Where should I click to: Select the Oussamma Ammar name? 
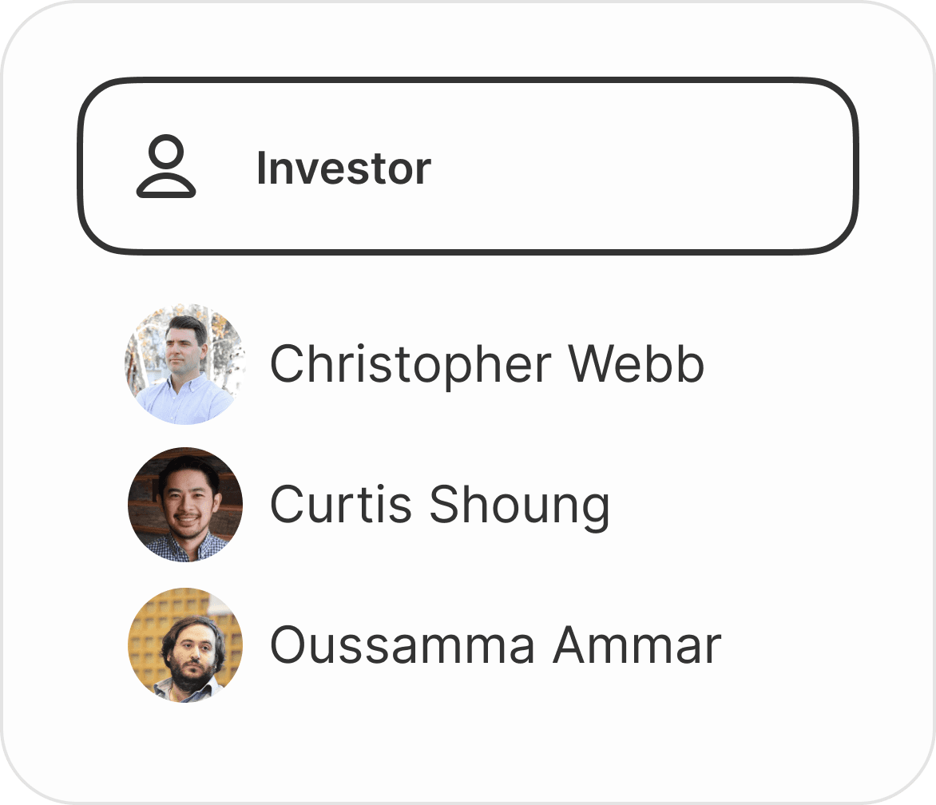495,645
